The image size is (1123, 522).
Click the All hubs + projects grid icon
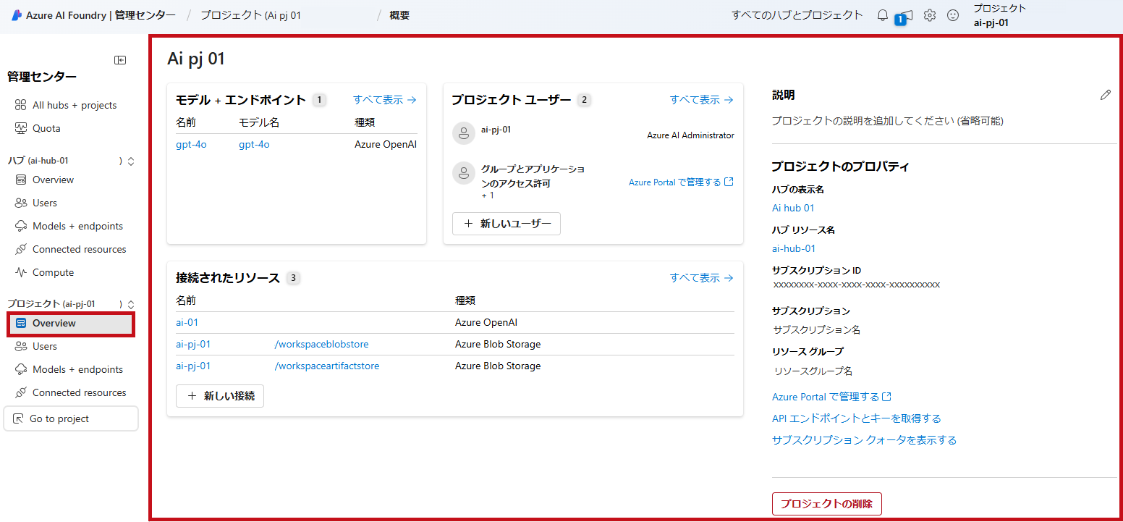(21, 105)
